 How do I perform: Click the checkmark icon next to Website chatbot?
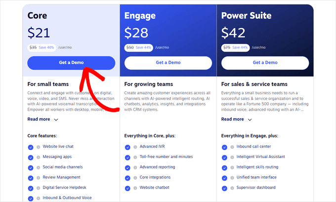coord(127,188)
